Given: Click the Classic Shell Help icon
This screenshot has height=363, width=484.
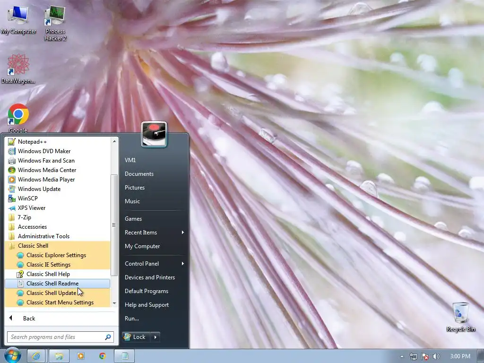Looking at the screenshot, I should point(20,274).
